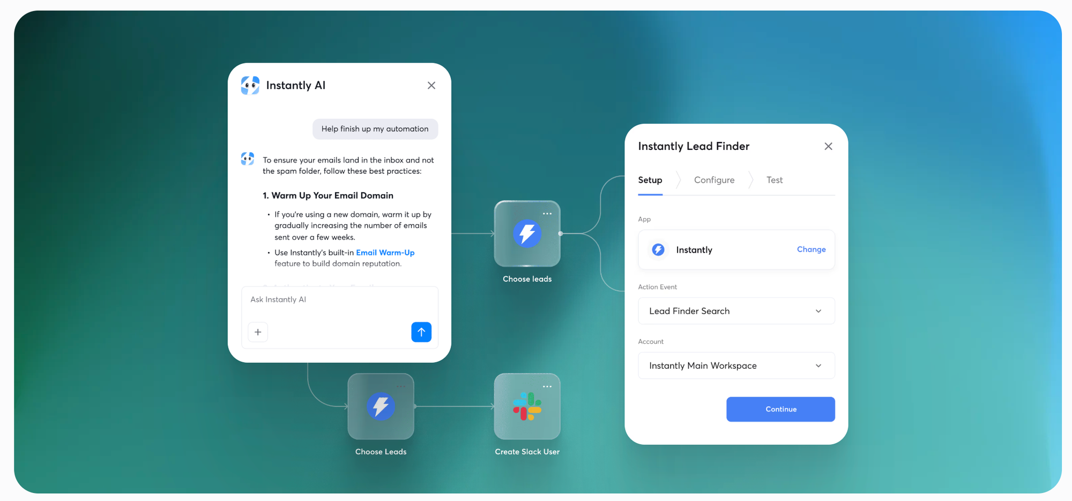Add attachment with plus button
The height and width of the screenshot is (501, 1072).
point(258,332)
